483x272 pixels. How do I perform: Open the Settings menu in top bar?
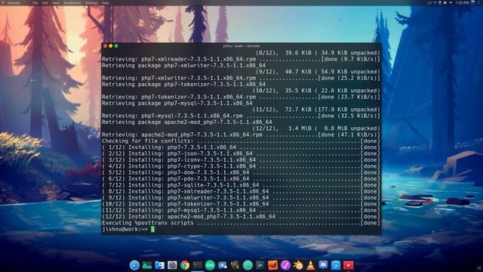click(x=91, y=3)
